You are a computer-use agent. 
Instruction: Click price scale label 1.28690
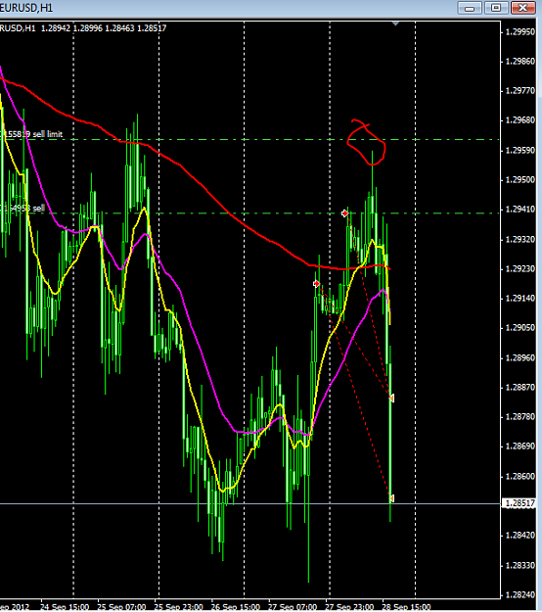coord(520,447)
